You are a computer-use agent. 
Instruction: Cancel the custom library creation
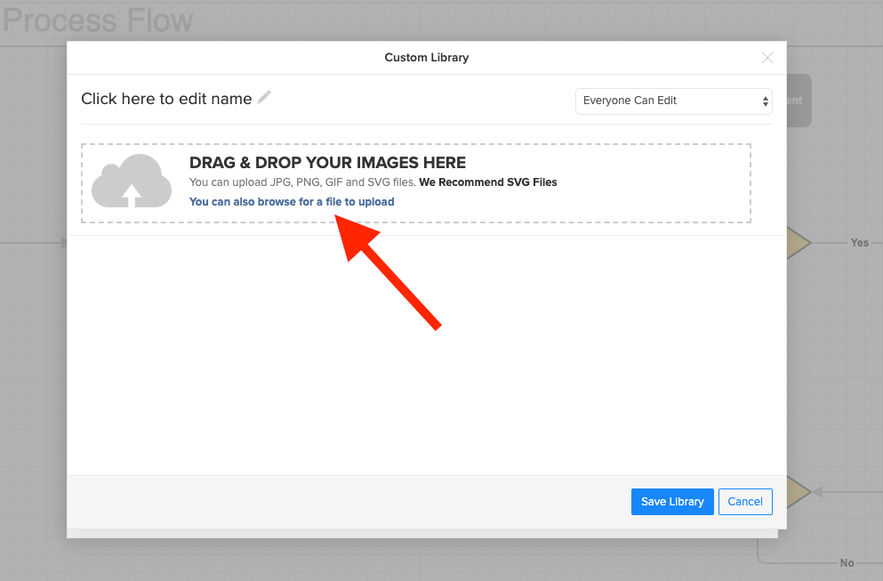pyautogui.click(x=745, y=502)
